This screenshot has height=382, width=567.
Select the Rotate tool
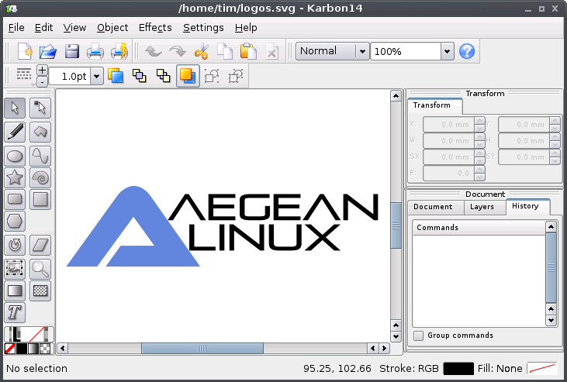[x=15, y=246]
